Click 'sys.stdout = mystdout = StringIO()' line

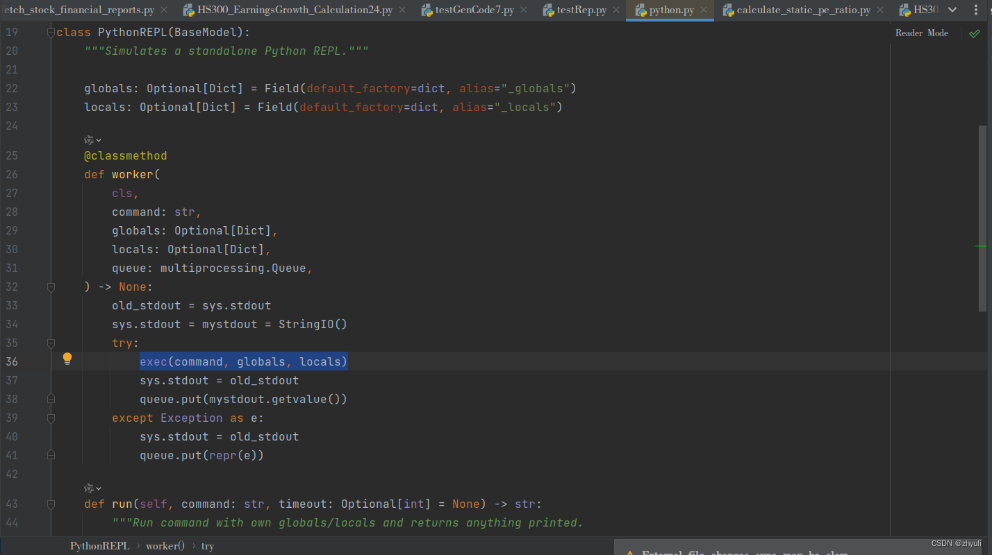point(229,324)
